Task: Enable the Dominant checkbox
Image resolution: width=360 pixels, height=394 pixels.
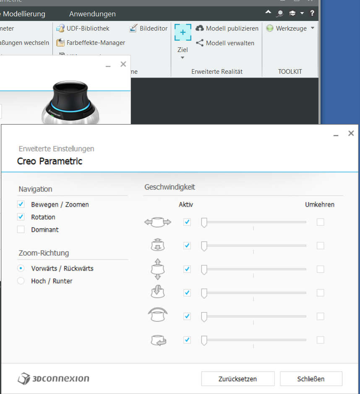Action: coord(21,229)
